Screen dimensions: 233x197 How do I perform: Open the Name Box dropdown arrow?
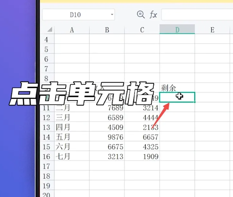click(x=112, y=14)
